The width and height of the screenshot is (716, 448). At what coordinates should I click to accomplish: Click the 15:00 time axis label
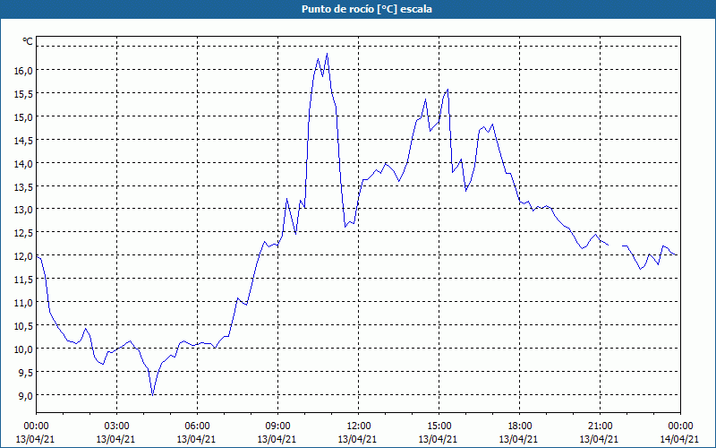(x=439, y=426)
